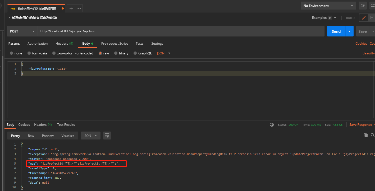Open manage environments settings icon

click(x=372, y=6)
